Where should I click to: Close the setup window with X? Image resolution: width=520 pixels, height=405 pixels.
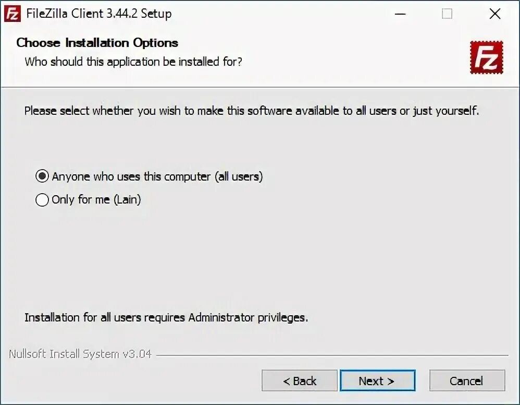coord(494,14)
